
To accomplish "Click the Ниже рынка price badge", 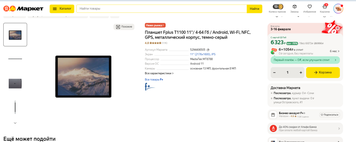I will pyautogui.click(x=155, y=25).
